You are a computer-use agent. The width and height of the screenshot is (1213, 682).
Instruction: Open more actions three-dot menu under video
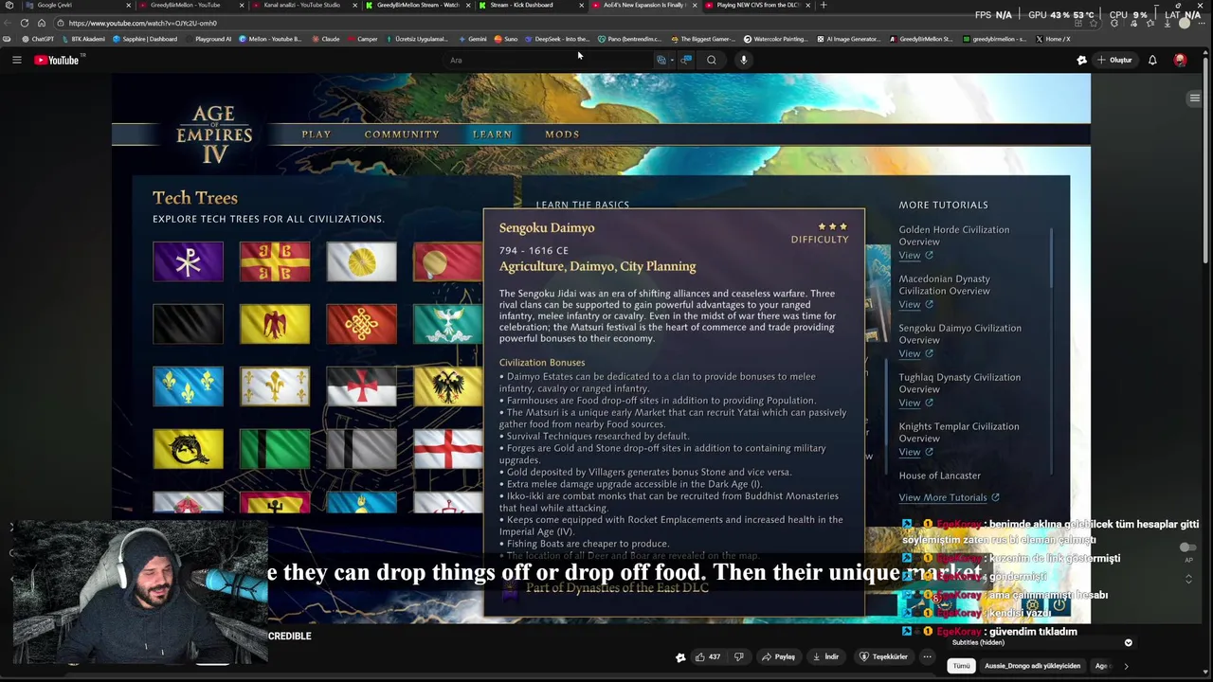pyautogui.click(x=928, y=656)
